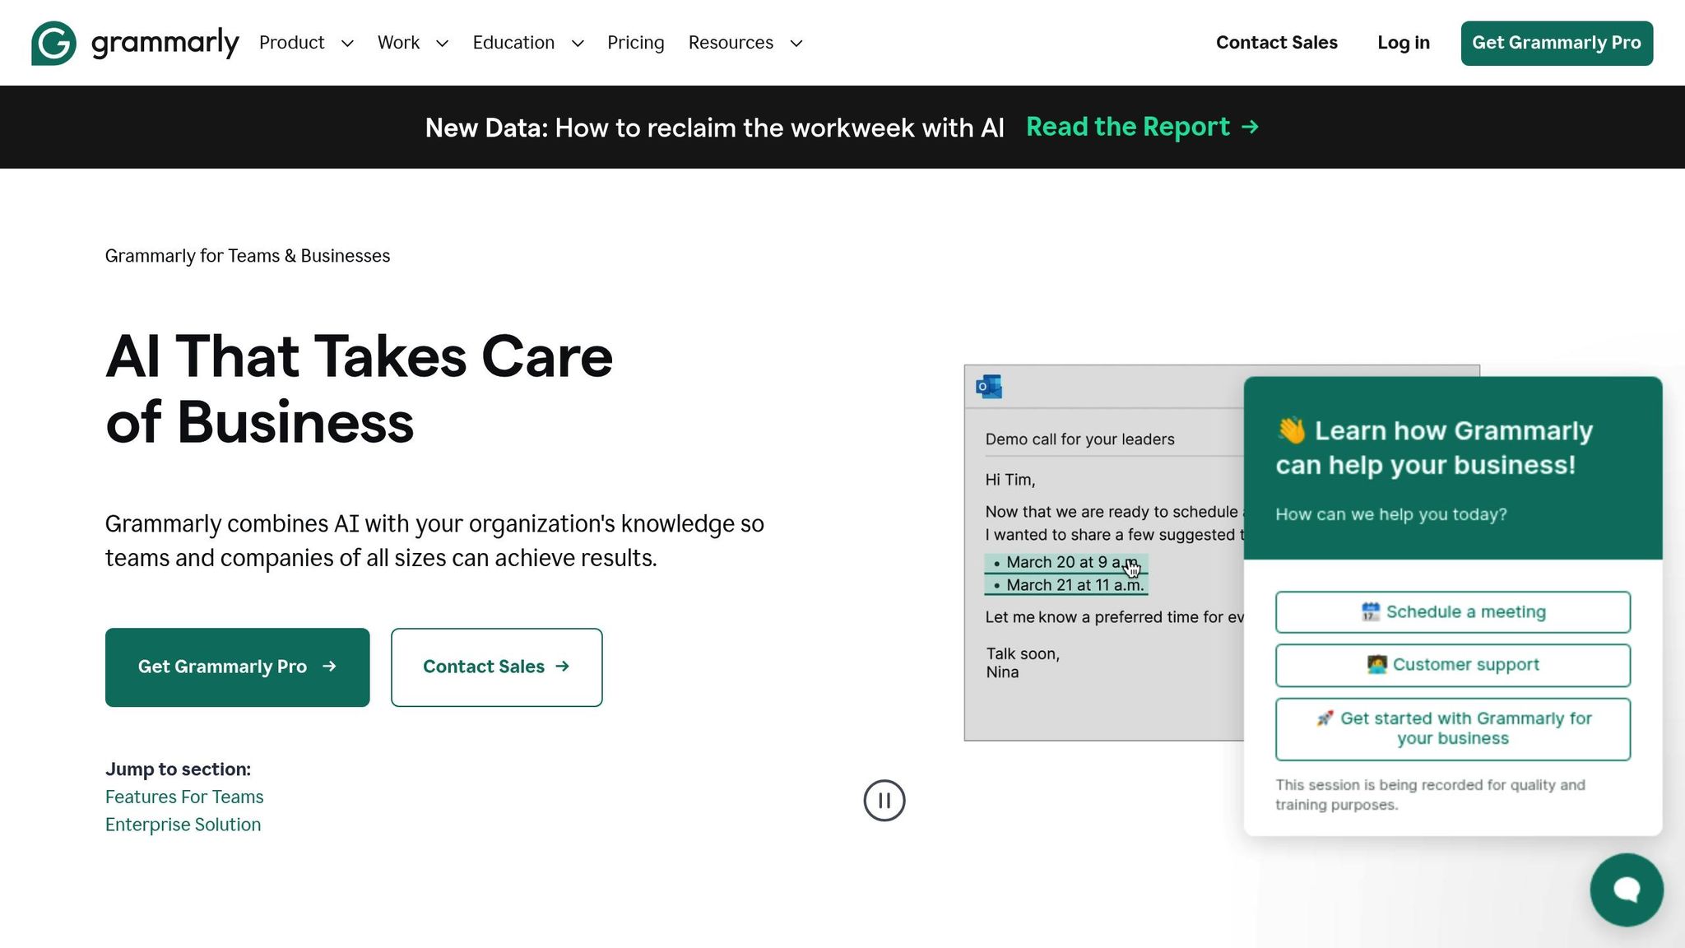
Task: Click the grammarly wordmark text
Action: coord(165,43)
